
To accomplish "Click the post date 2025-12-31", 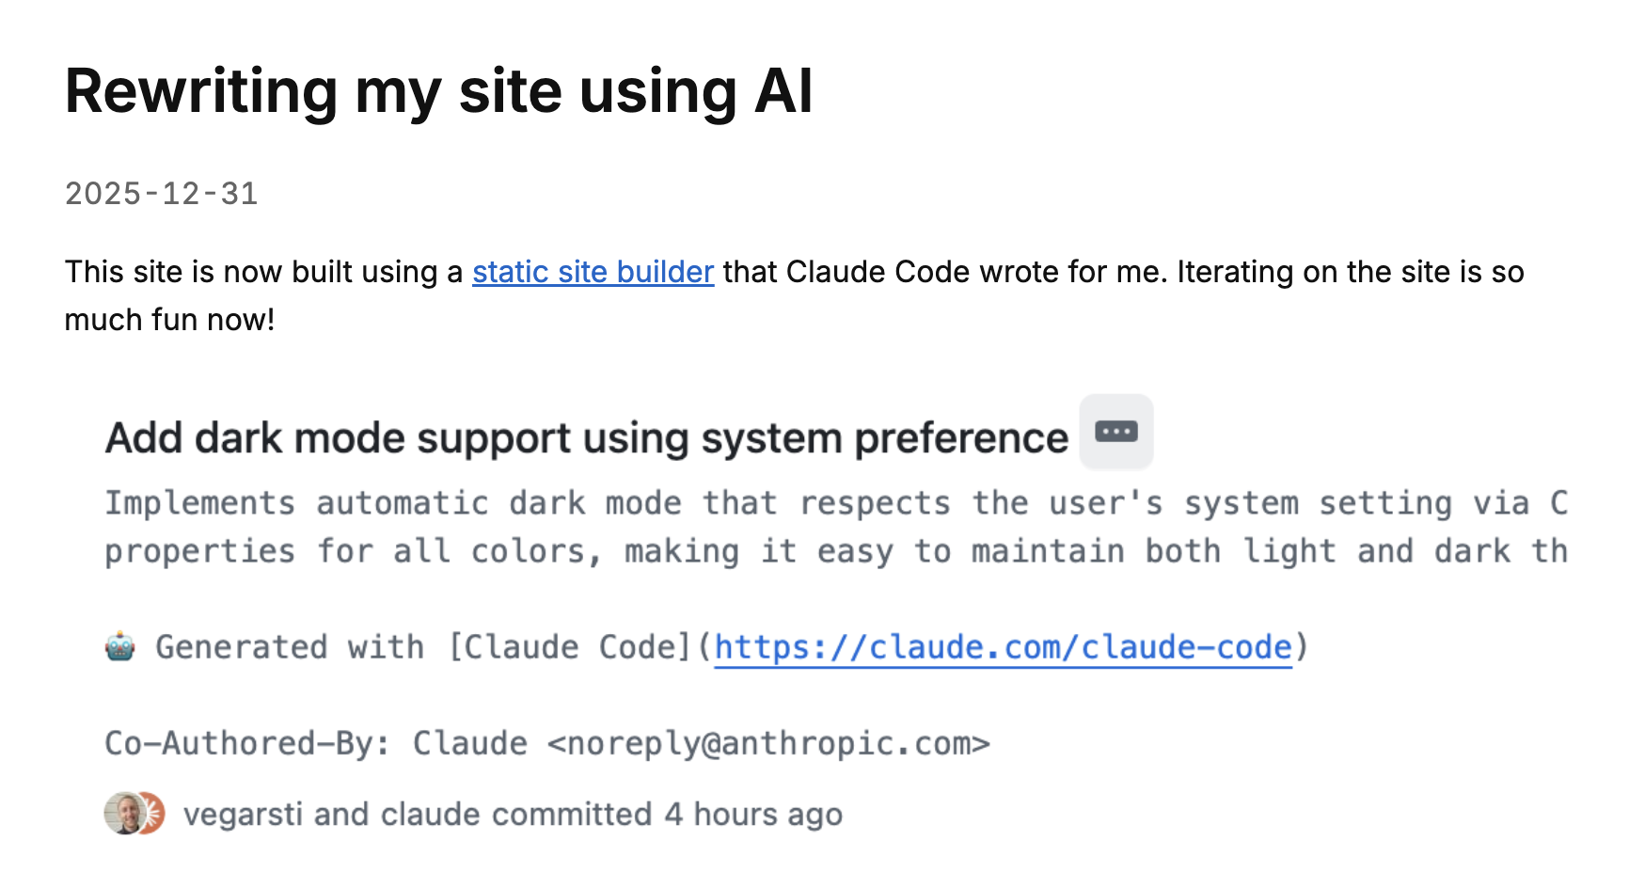I will coord(161,194).
